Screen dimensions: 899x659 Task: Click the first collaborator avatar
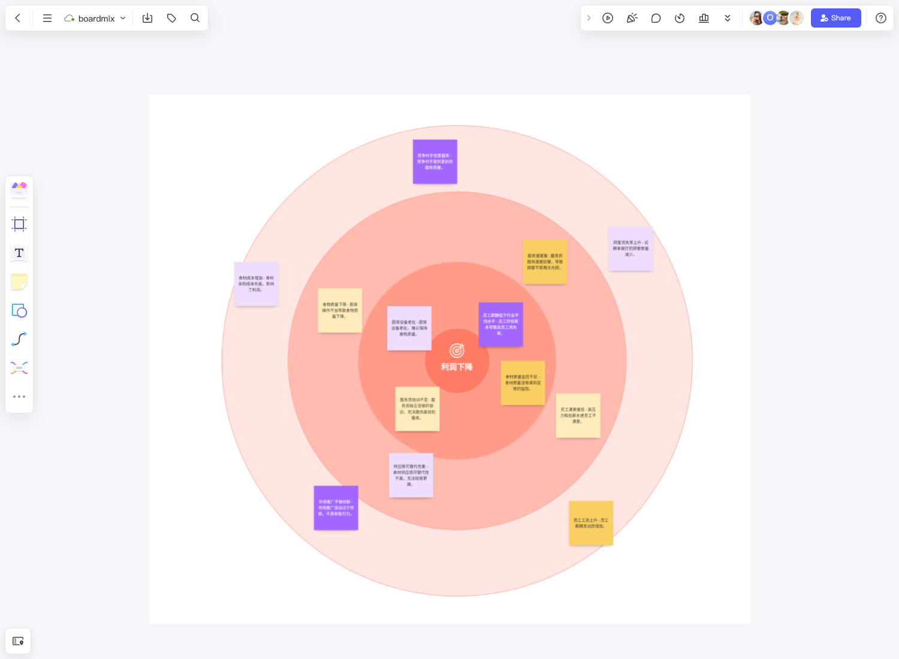tap(757, 18)
